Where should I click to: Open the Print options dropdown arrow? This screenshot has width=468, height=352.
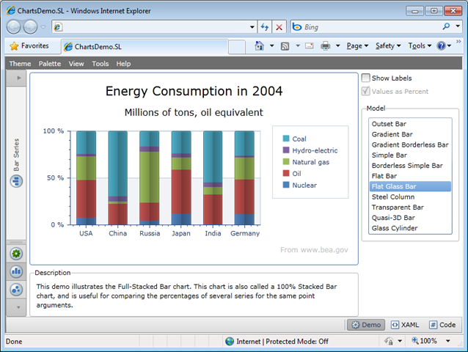click(x=338, y=45)
